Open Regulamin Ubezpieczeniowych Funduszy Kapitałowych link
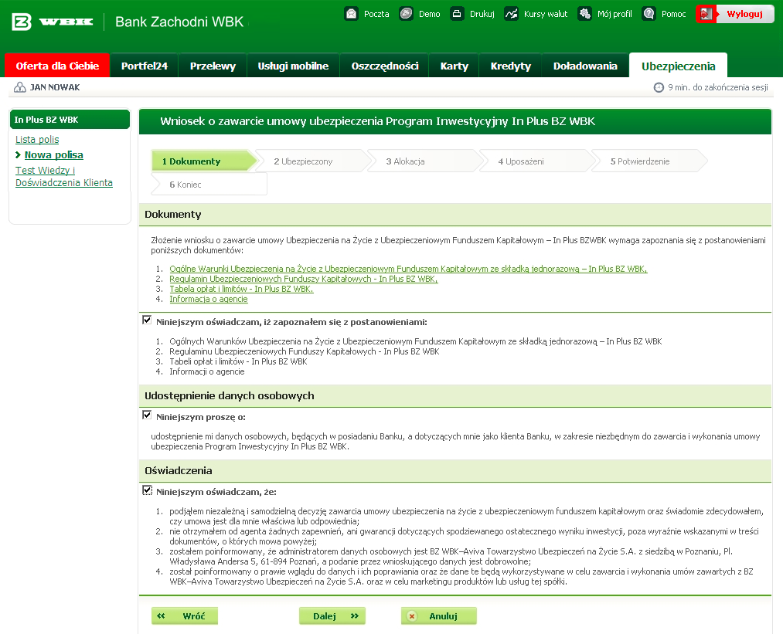 click(x=304, y=279)
